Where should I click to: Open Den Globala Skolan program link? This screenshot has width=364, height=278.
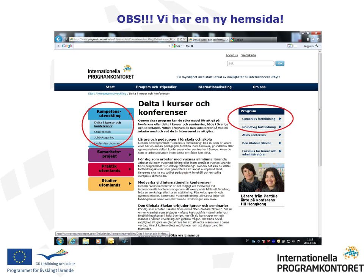[261, 143]
